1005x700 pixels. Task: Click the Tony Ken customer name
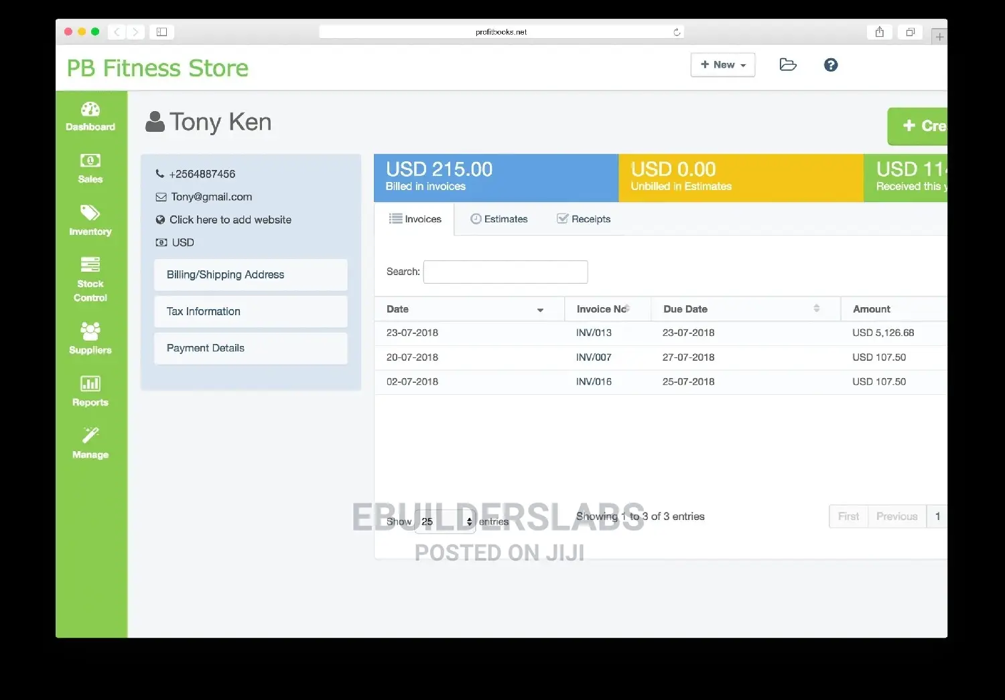tap(220, 122)
